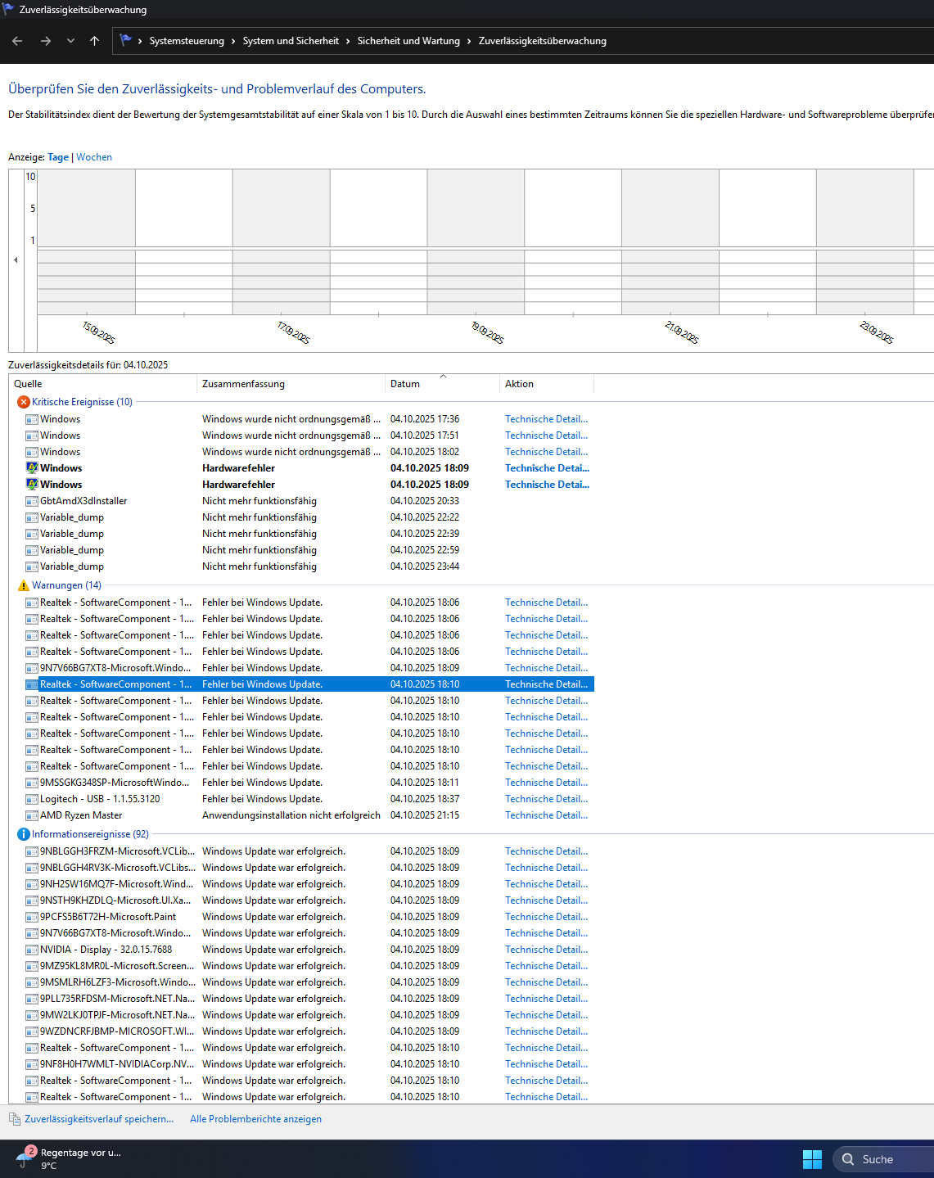Expand the chevron after Systemsteuerung breadcrumb
The height and width of the screenshot is (1178, 934).
[x=233, y=41]
